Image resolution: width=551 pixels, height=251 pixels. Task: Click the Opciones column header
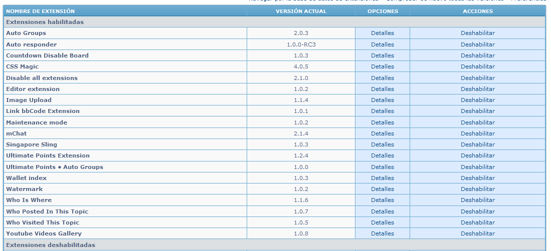point(383,11)
